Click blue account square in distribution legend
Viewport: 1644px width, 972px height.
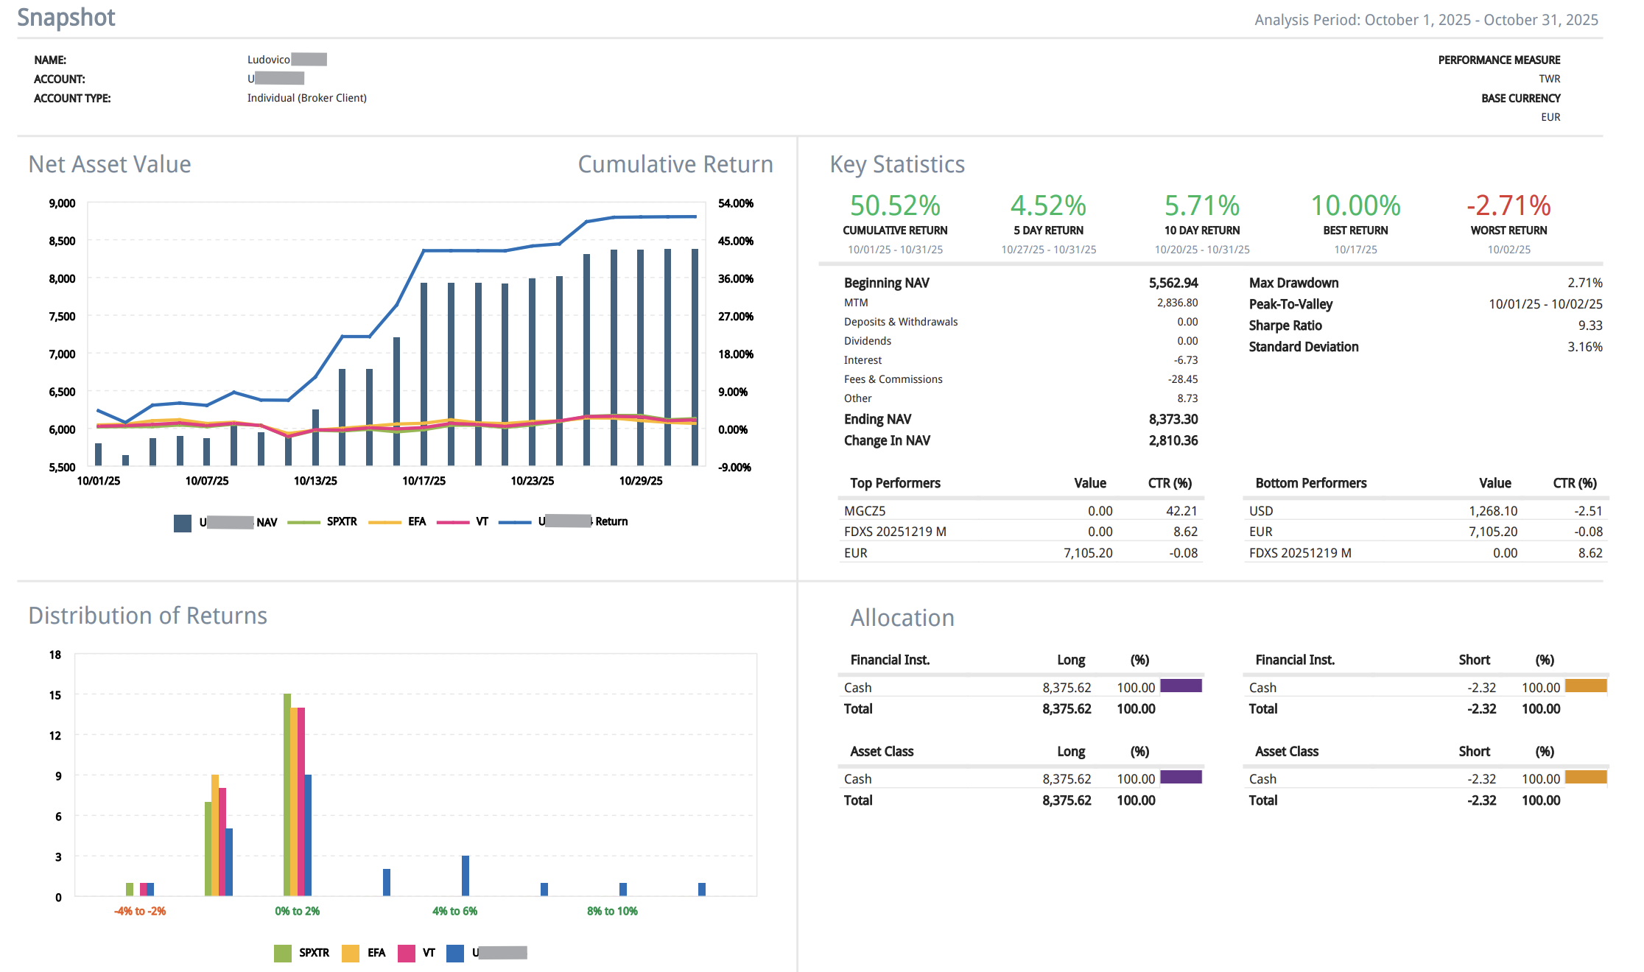click(455, 953)
